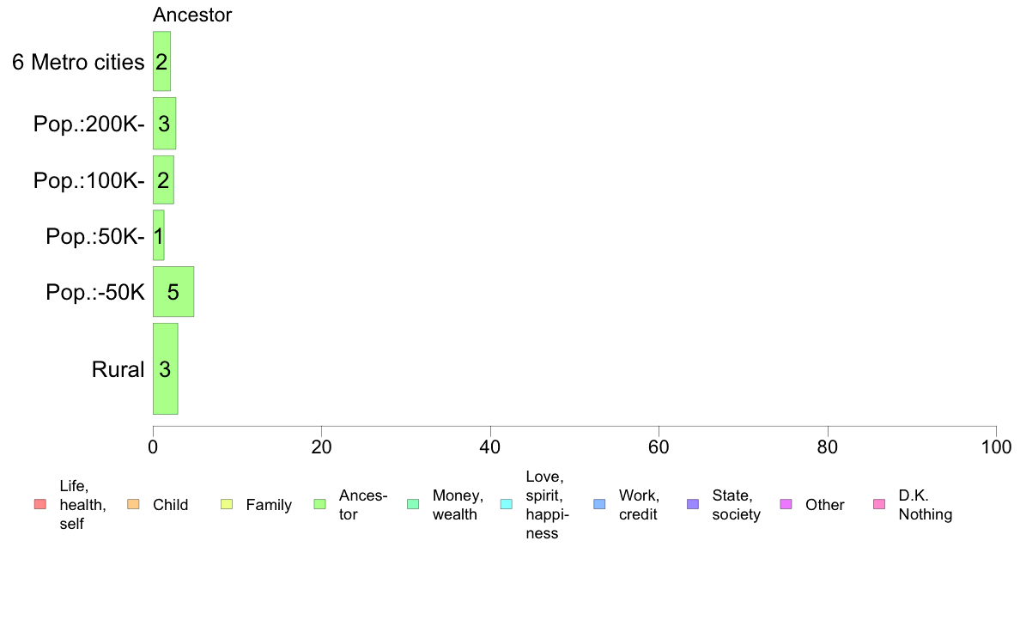Click the Ancestor chart title
1020x632 pixels.
coord(192,15)
